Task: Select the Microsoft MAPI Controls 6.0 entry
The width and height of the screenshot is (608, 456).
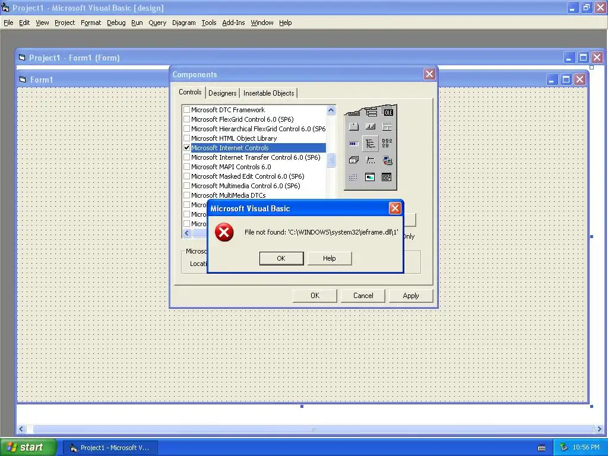Action: click(x=231, y=167)
